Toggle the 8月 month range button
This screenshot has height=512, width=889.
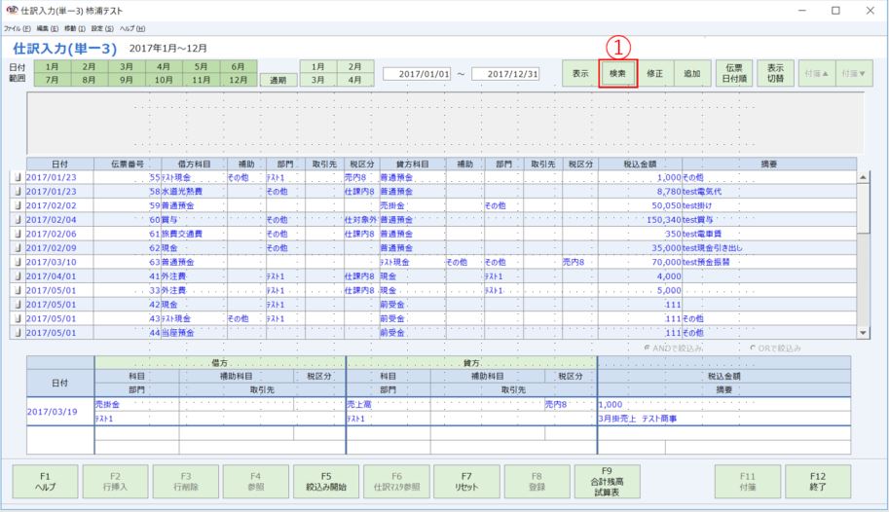tap(89, 80)
